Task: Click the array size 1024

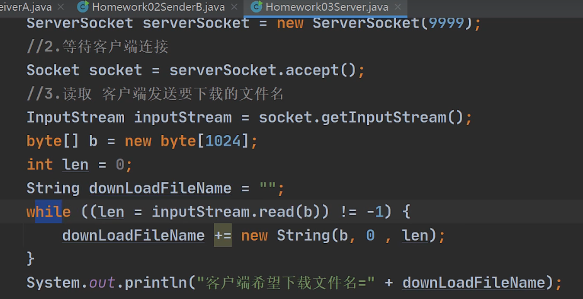Action: click(x=223, y=141)
